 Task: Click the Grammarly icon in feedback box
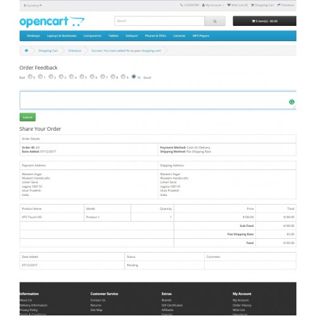291,102
